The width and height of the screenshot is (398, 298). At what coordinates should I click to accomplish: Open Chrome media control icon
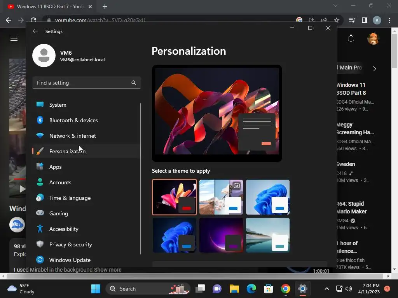pyautogui.click(x=352, y=20)
